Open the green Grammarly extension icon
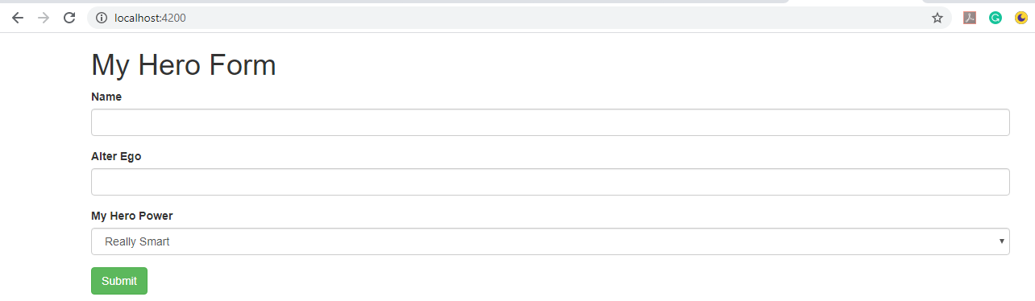Image resolution: width=1035 pixels, height=301 pixels. [996, 18]
